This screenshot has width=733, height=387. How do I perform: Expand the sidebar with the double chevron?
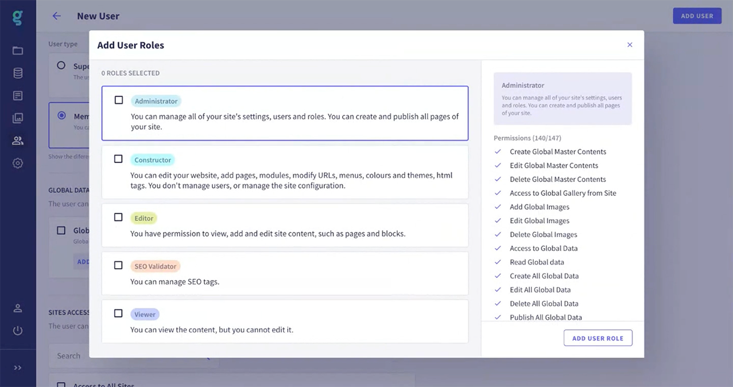(18, 367)
